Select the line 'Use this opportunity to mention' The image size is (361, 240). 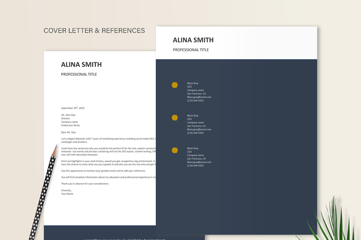tap(103, 171)
